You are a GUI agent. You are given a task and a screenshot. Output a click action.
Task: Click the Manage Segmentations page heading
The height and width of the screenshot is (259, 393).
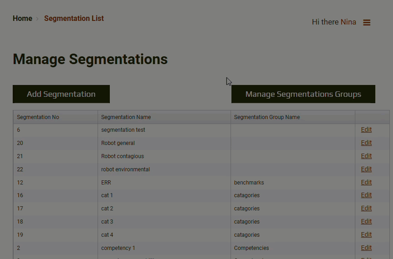[90, 60]
